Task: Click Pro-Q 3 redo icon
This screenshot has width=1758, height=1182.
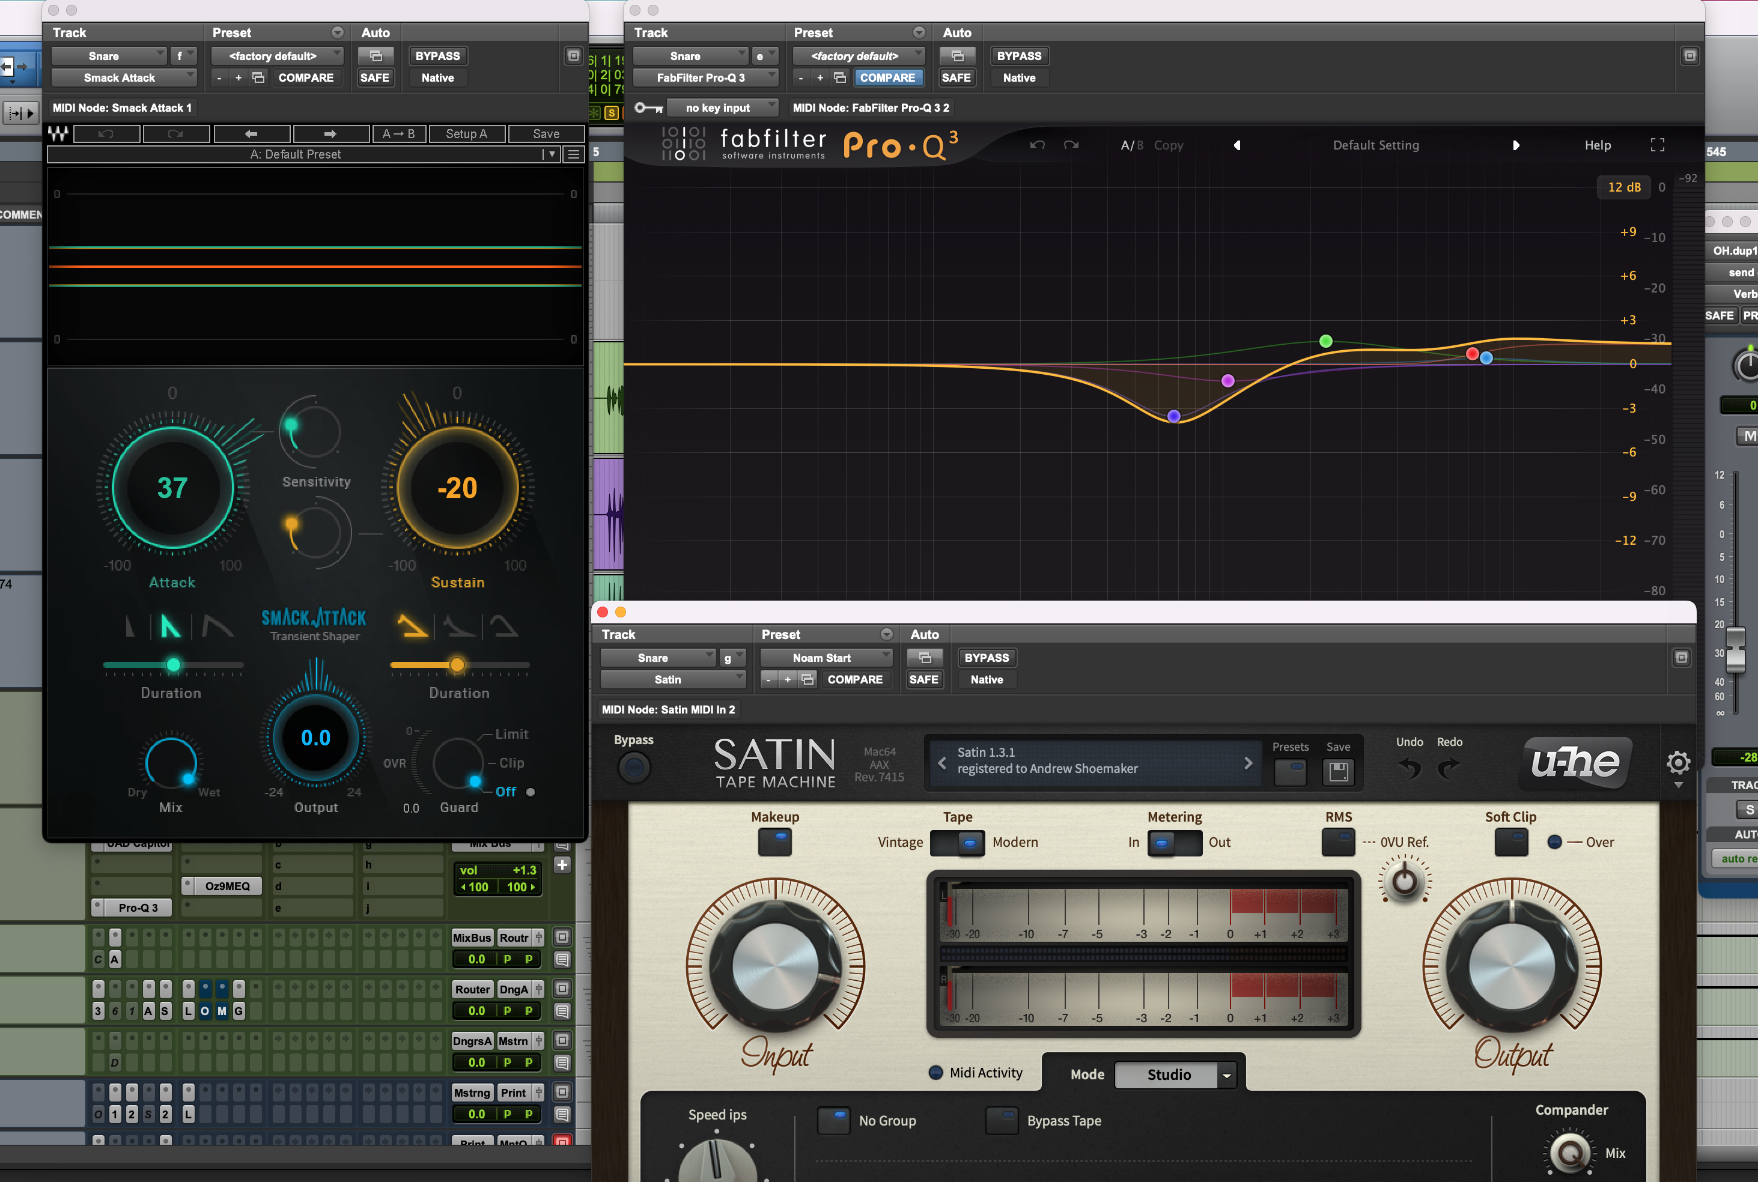Action: (1071, 145)
